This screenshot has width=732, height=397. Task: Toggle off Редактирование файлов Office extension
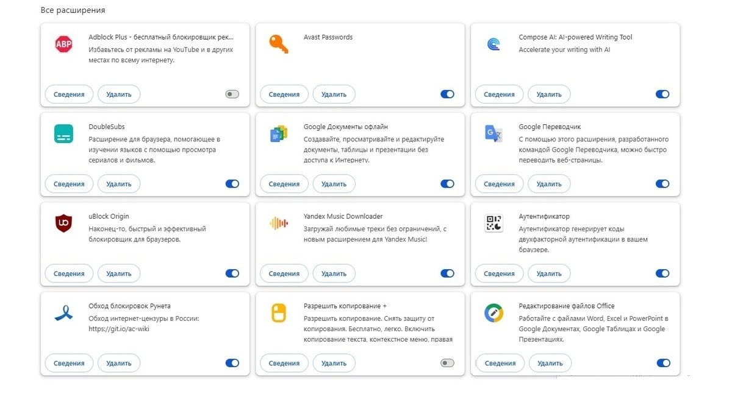coord(663,363)
